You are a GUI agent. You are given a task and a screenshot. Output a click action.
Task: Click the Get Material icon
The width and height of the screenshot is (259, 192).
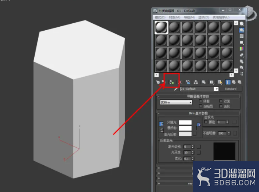pos(158,82)
